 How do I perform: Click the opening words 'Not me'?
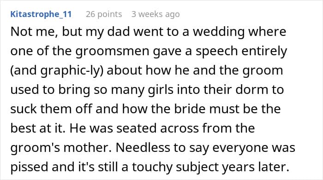[34, 32]
